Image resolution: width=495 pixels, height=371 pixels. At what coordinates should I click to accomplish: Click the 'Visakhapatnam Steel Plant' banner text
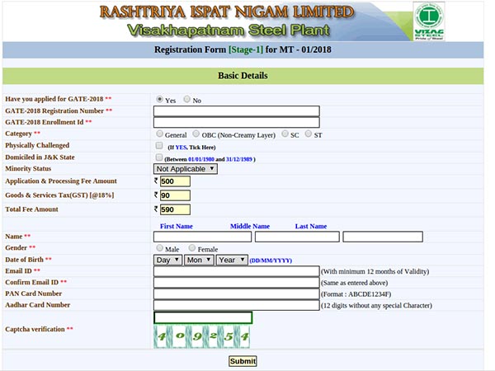229,31
